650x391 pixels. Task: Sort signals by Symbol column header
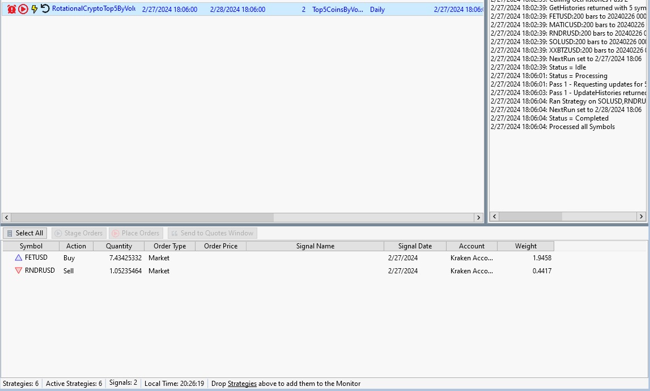[x=31, y=246]
